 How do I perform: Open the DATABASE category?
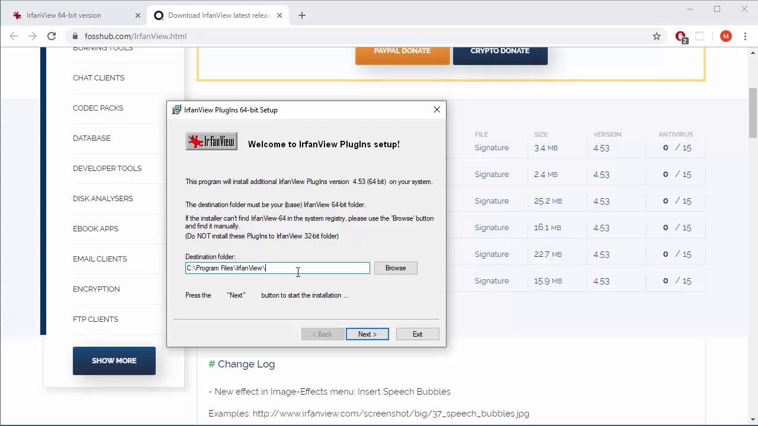tap(91, 138)
